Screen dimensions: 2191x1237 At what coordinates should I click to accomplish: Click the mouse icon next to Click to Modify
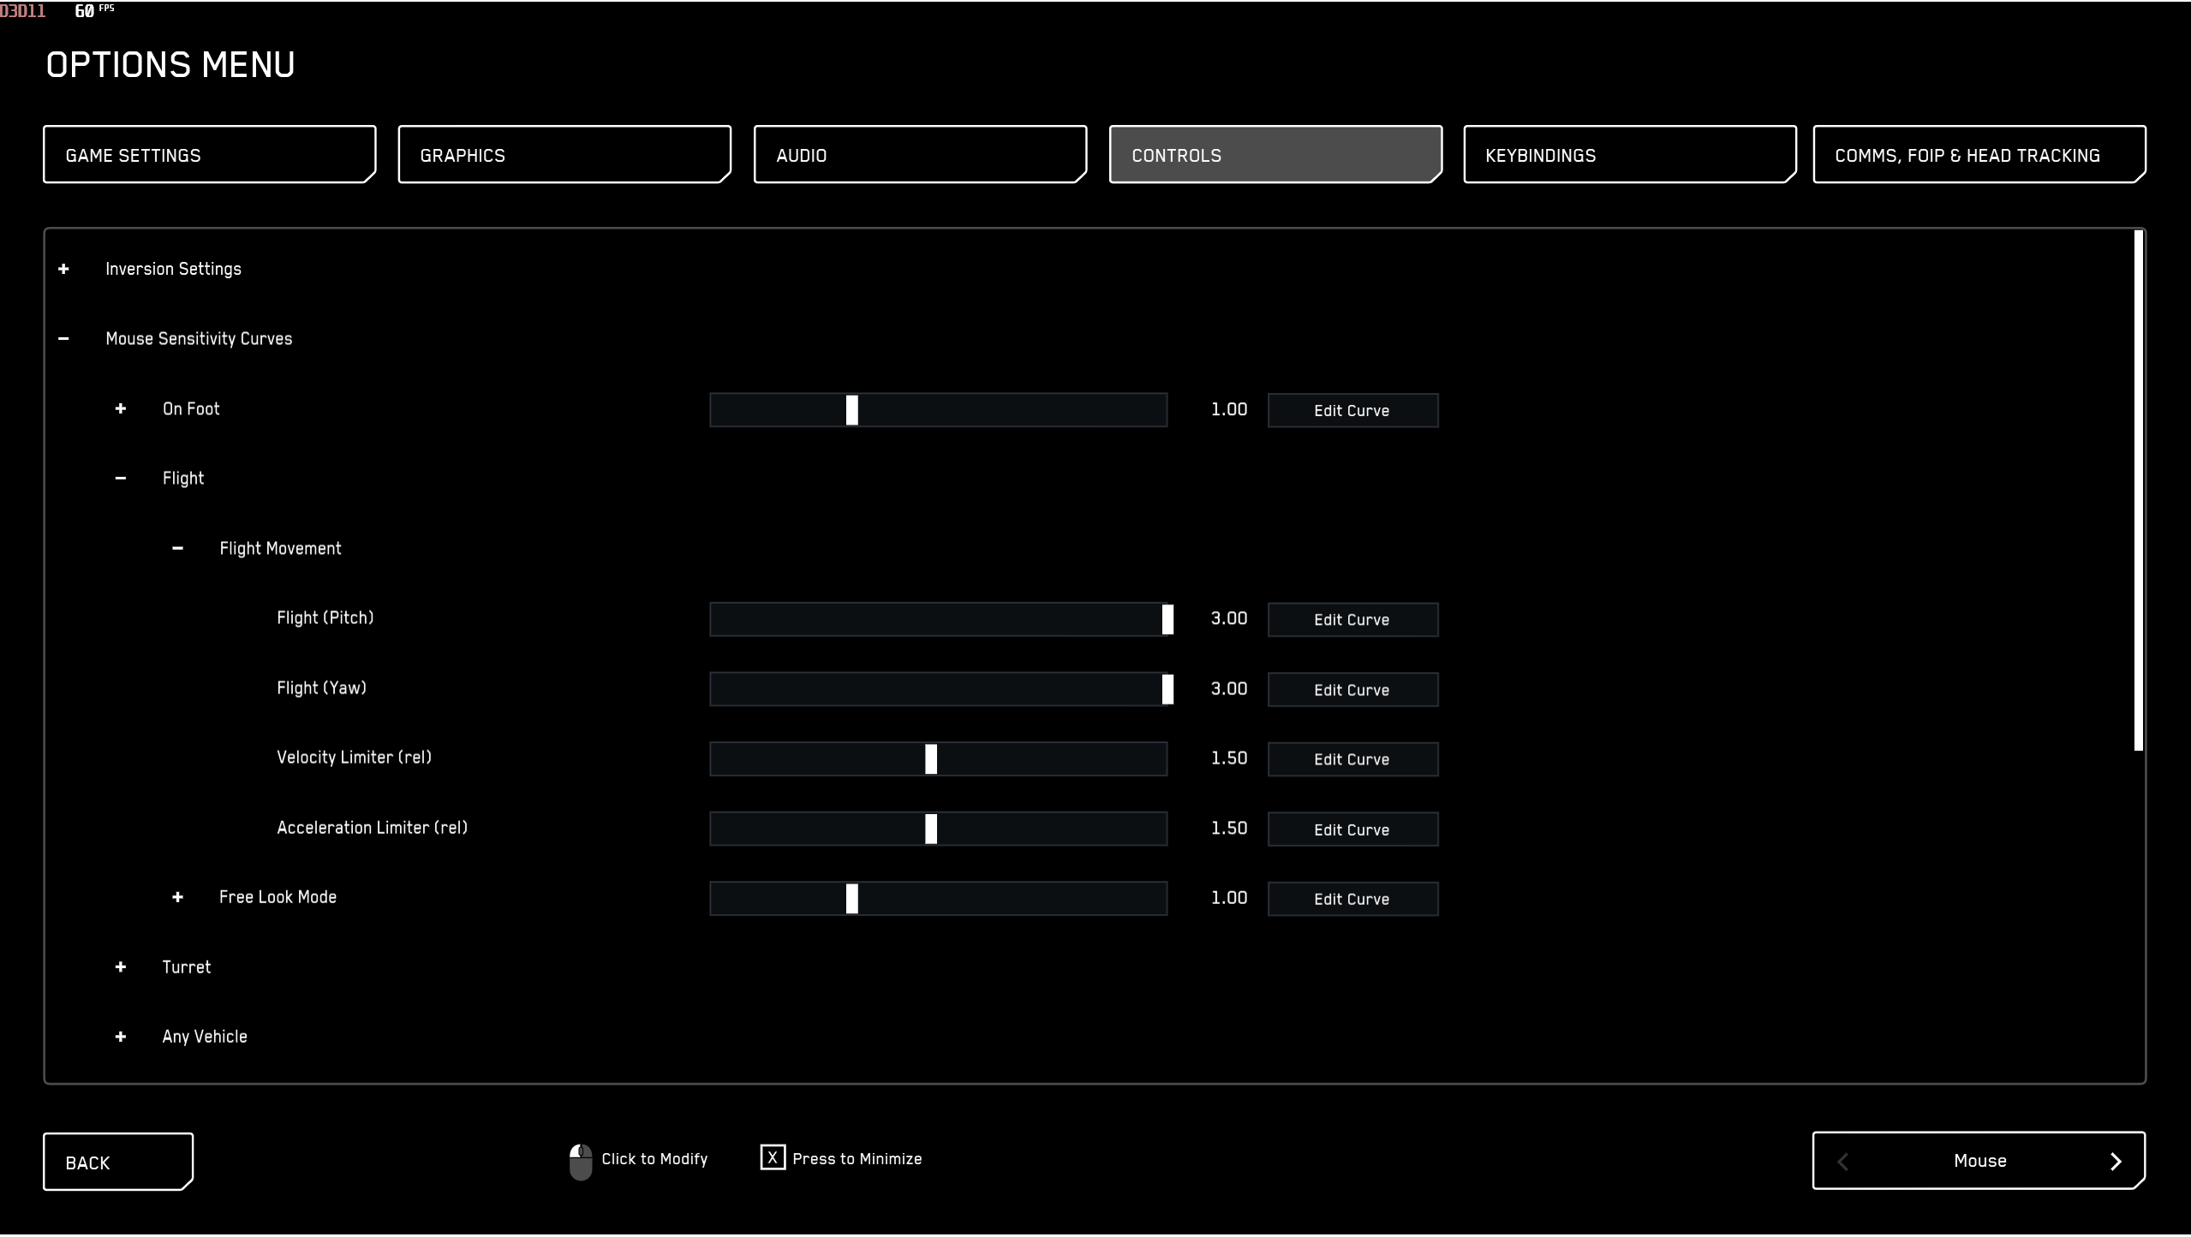point(580,1161)
